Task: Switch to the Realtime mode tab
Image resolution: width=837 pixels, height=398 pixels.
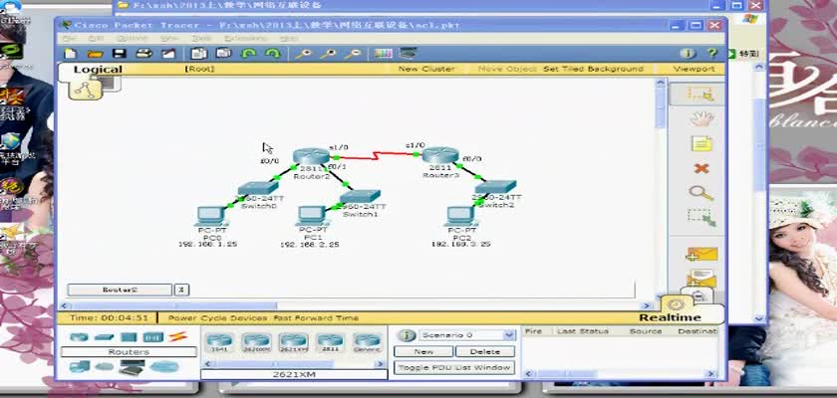Action: (670, 317)
